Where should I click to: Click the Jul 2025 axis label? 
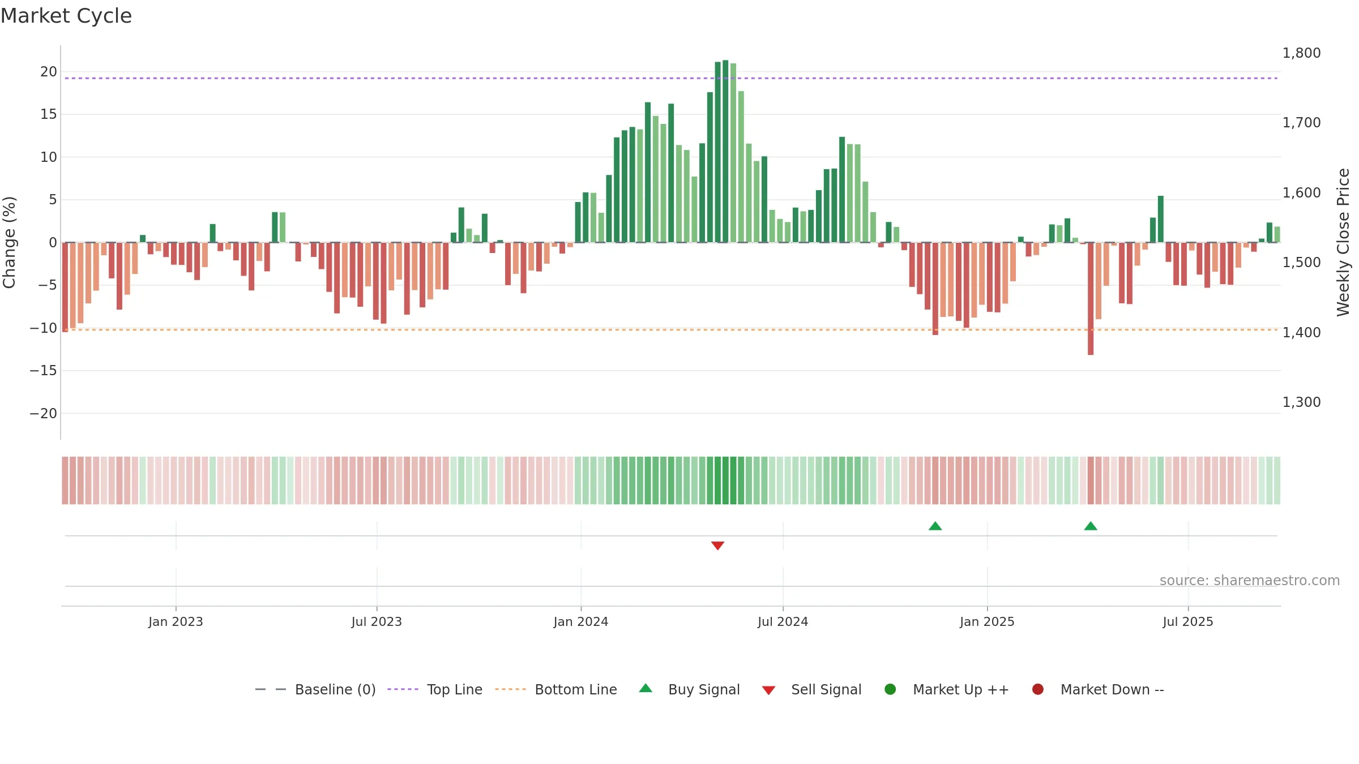click(1188, 622)
